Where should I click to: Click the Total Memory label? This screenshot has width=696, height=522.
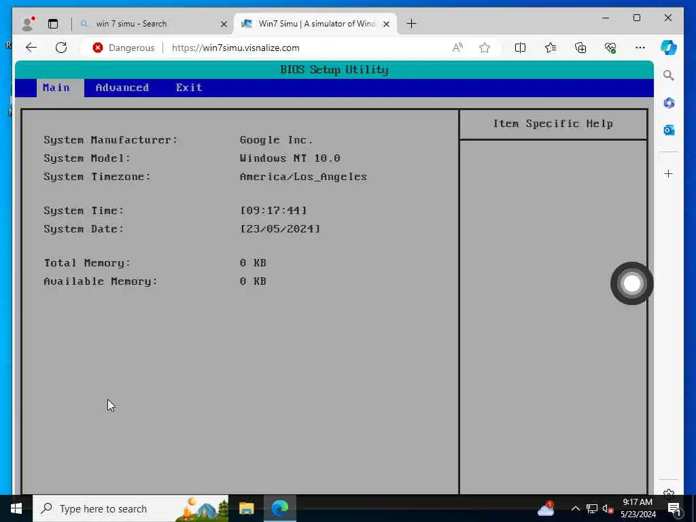pos(87,263)
